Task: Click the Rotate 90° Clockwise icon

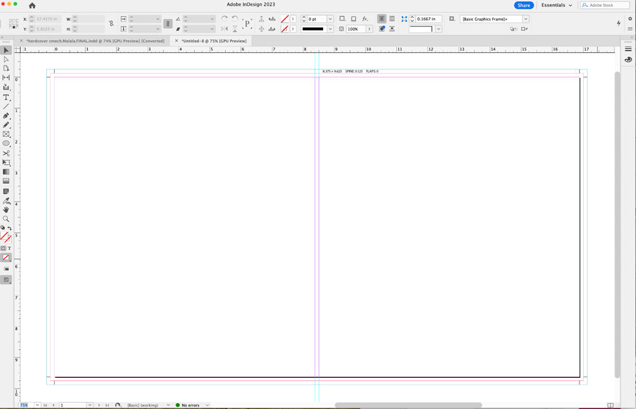Action: pyautogui.click(x=225, y=18)
